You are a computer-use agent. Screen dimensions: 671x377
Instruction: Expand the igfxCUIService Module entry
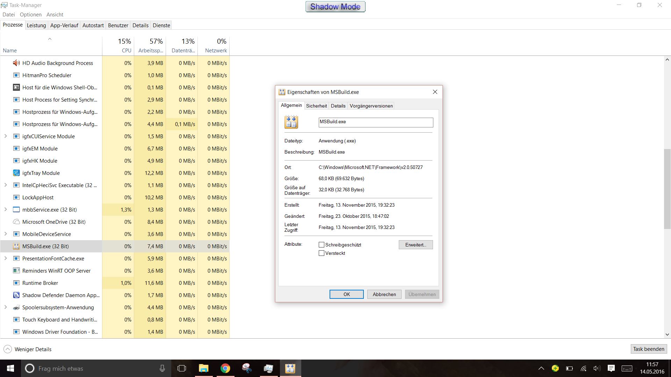(x=6, y=136)
